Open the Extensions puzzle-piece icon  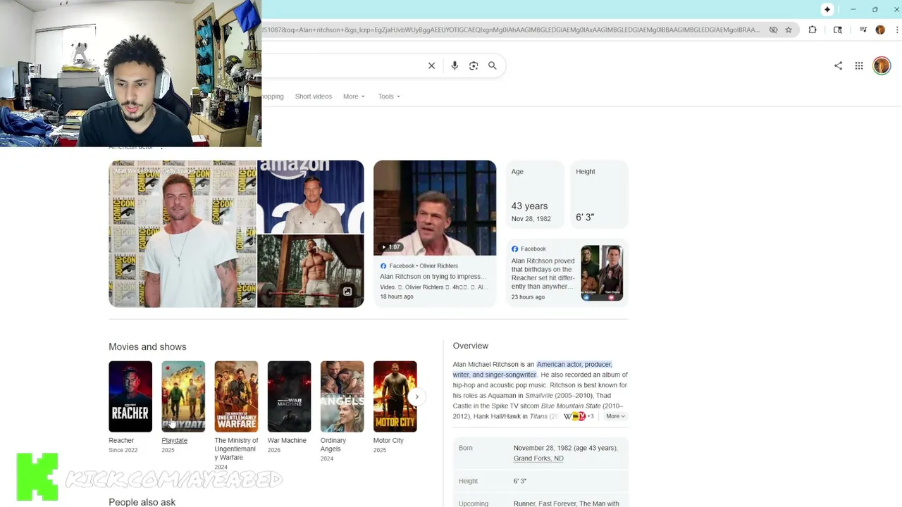coord(813,30)
